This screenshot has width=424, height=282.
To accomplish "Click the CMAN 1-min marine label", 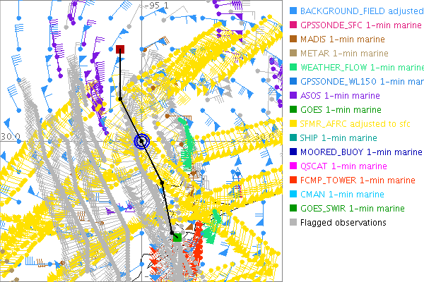I will [343, 195].
